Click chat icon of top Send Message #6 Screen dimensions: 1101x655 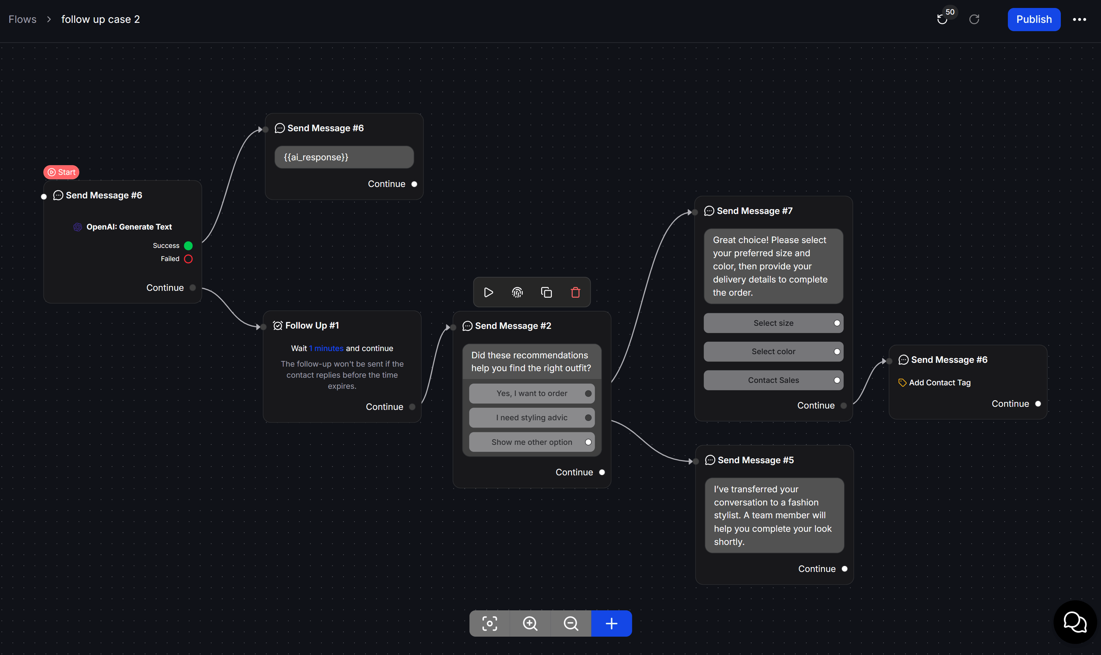280,128
